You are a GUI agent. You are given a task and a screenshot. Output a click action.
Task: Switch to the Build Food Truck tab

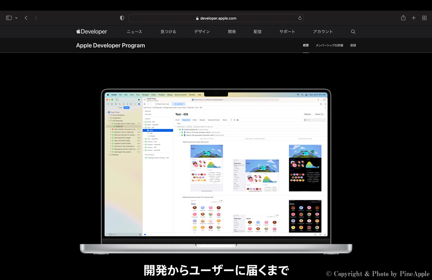click(162, 104)
